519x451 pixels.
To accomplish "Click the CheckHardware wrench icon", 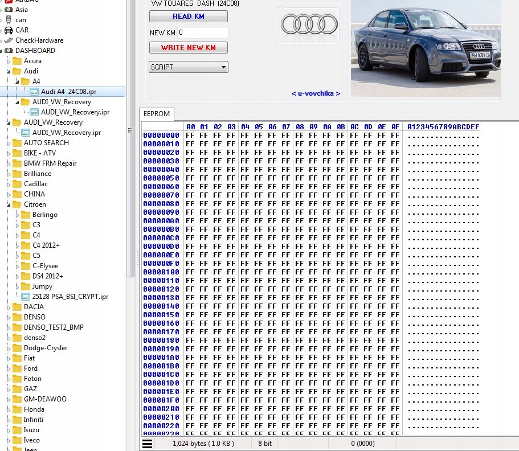I will point(9,40).
